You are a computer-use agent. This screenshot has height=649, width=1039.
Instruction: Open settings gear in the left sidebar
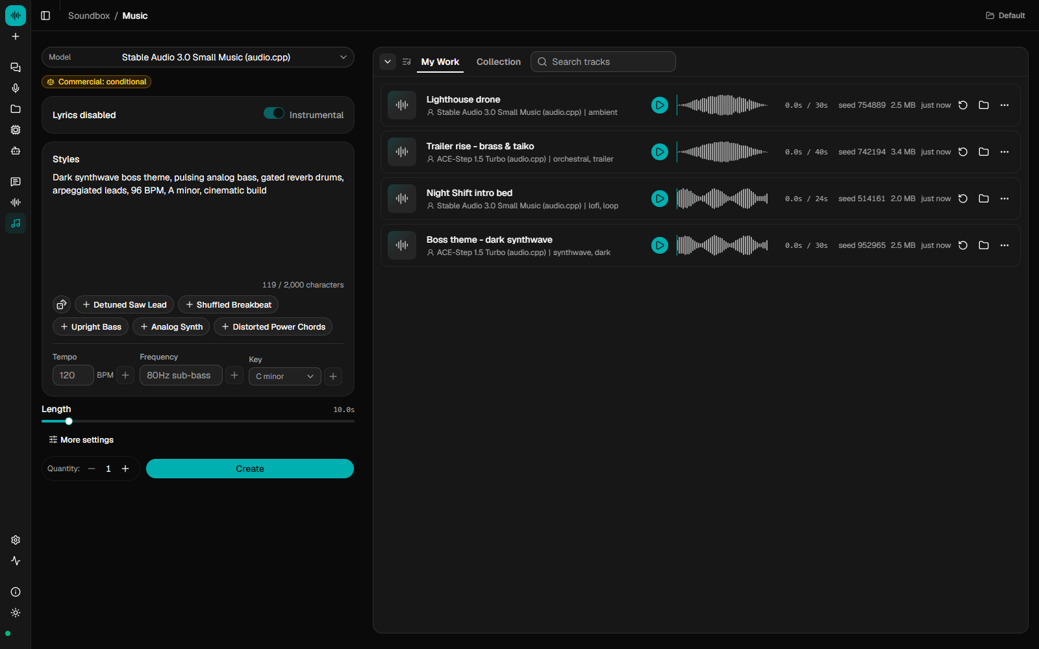(x=16, y=540)
